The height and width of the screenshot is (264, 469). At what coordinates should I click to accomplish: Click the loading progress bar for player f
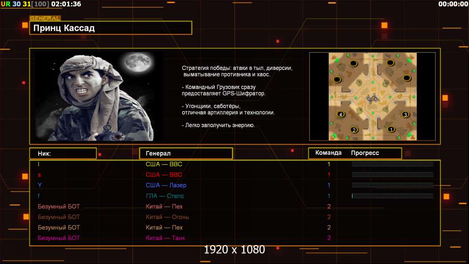[392, 196]
